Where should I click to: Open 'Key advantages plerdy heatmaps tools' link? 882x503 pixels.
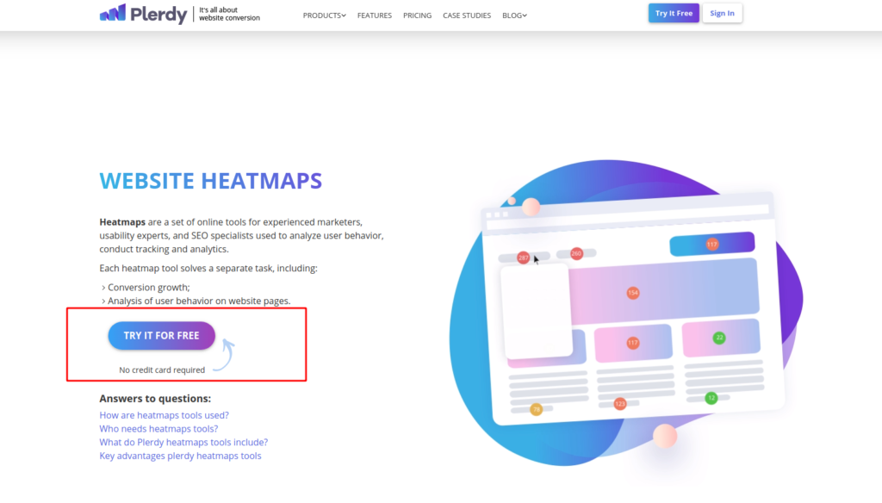click(x=180, y=456)
